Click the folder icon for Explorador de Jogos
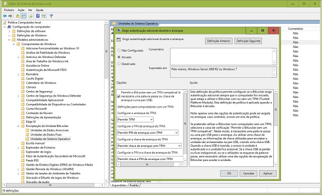 [23, 152]
